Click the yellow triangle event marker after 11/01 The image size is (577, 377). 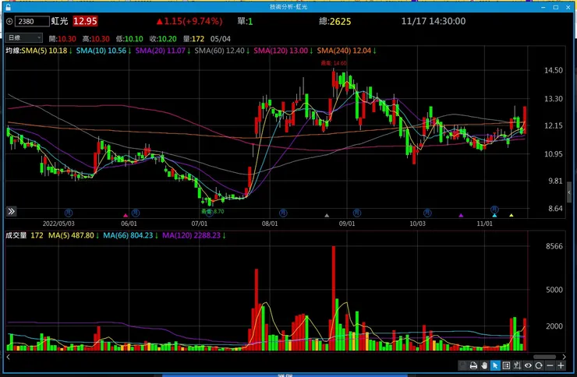pyautogui.click(x=512, y=215)
